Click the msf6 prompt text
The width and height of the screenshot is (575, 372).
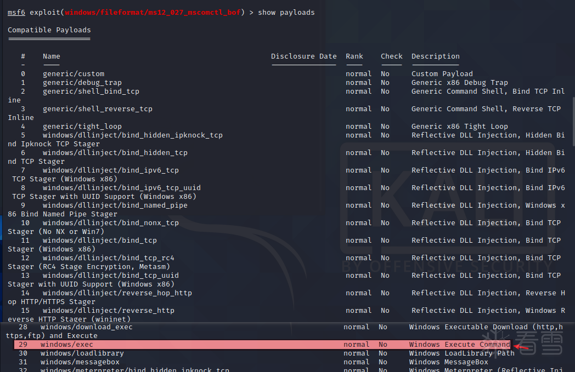click(16, 12)
